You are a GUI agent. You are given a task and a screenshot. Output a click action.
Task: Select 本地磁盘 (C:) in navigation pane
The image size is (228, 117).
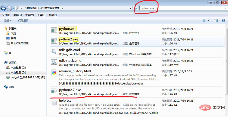coord(16,68)
